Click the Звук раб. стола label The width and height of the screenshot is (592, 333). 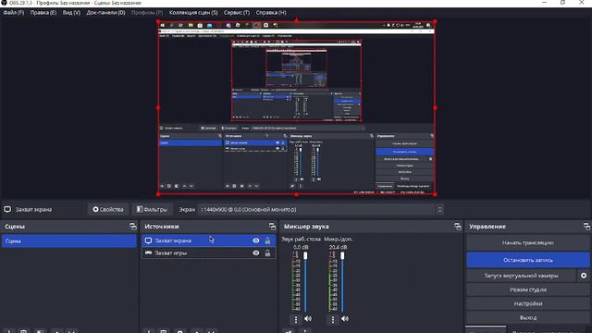pyautogui.click(x=301, y=239)
